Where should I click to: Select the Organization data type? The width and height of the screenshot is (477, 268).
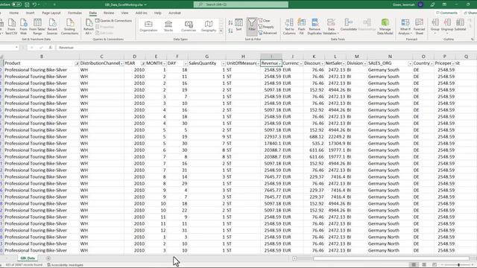pyautogui.click(x=148, y=26)
